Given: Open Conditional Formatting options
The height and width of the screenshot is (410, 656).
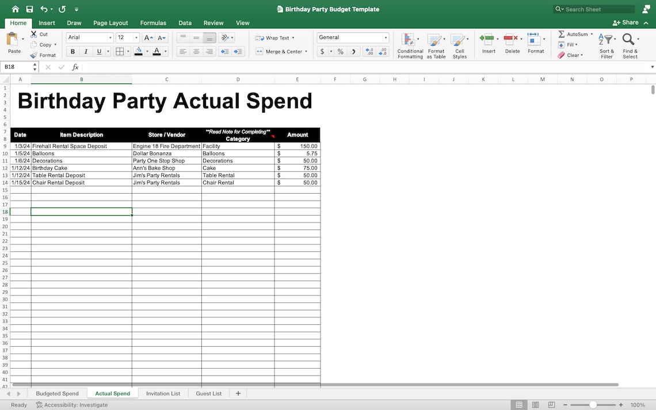Looking at the screenshot, I should click(x=410, y=45).
